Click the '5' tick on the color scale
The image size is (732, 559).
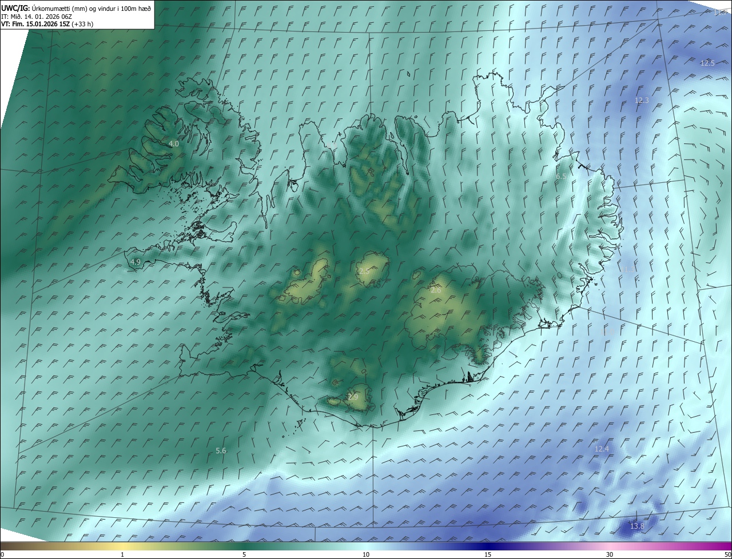coord(244,554)
